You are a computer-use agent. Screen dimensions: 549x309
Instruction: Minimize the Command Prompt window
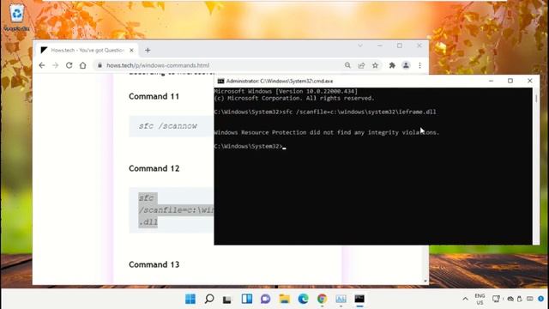(x=491, y=81)
